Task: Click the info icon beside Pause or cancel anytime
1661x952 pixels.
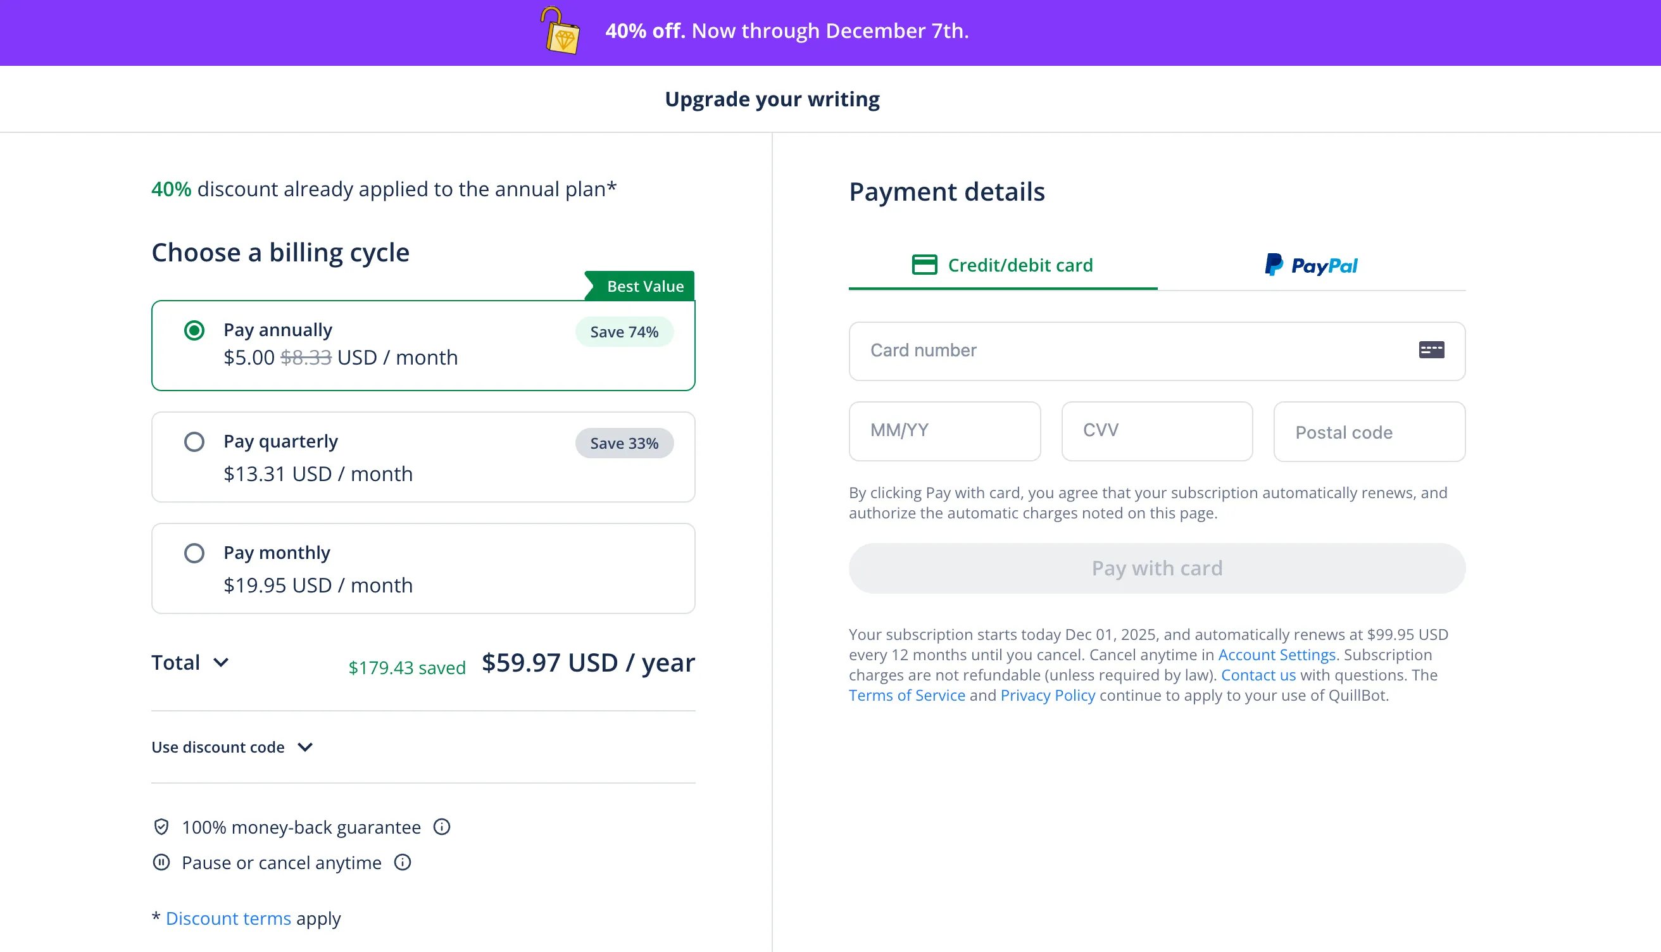Action: [x=403, y=862]
